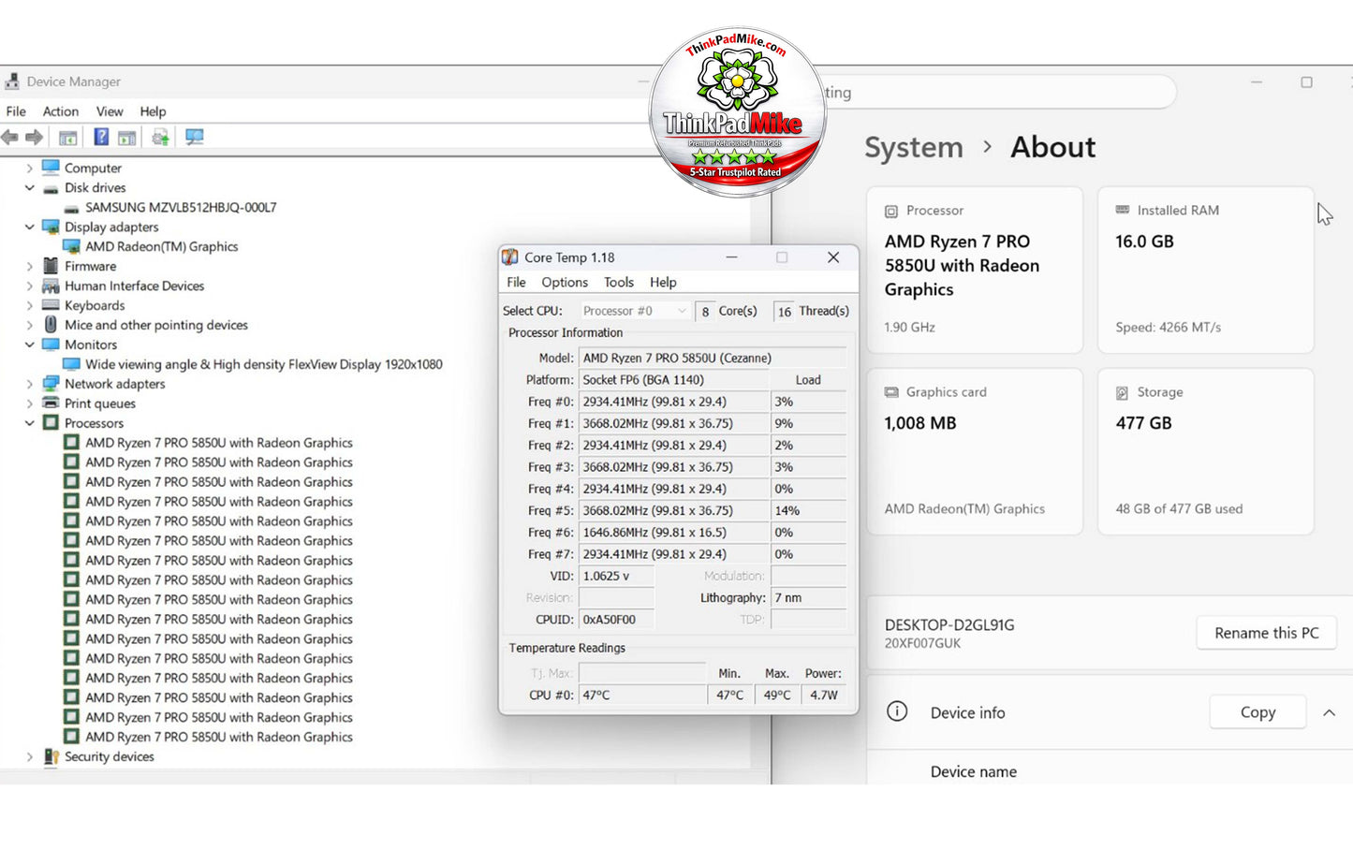Expand the Computer tree node arrow
Screen dimensions: 1353x850
[29, 169]
